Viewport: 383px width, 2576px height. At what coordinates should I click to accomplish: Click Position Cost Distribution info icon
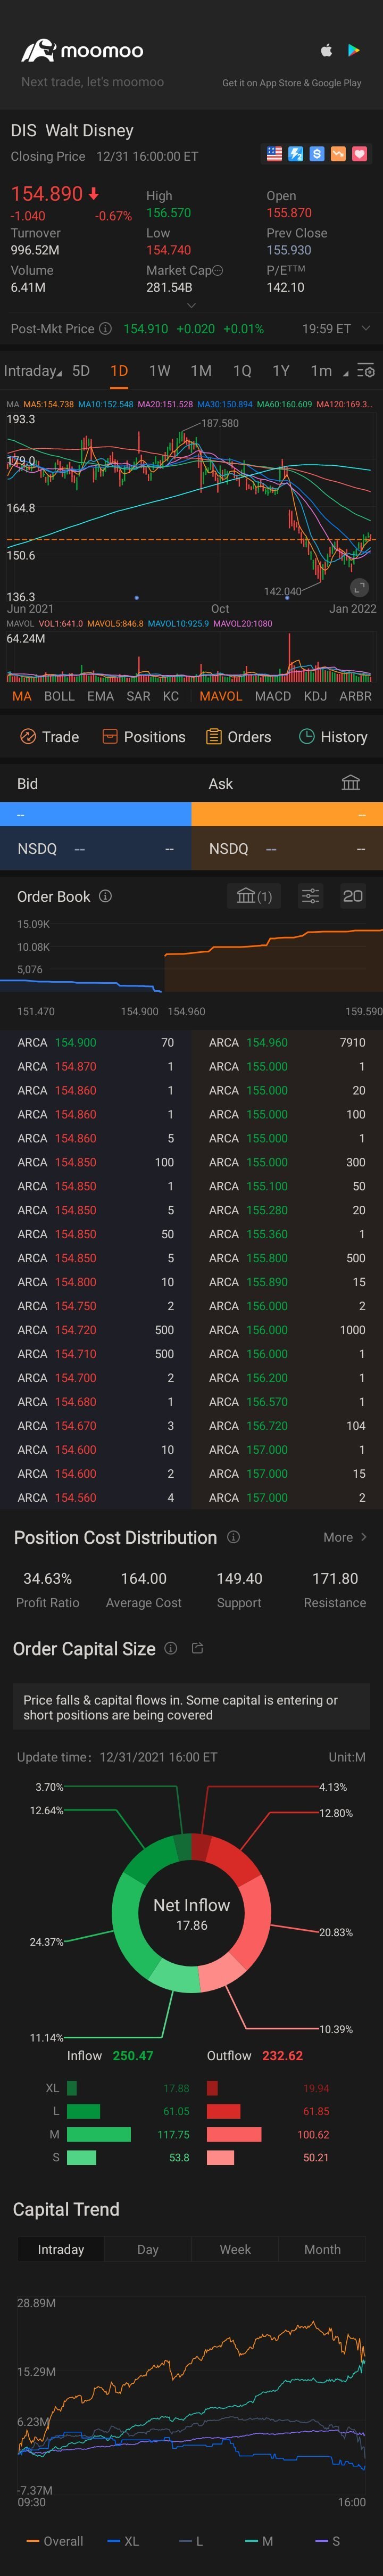(233, 1537)
